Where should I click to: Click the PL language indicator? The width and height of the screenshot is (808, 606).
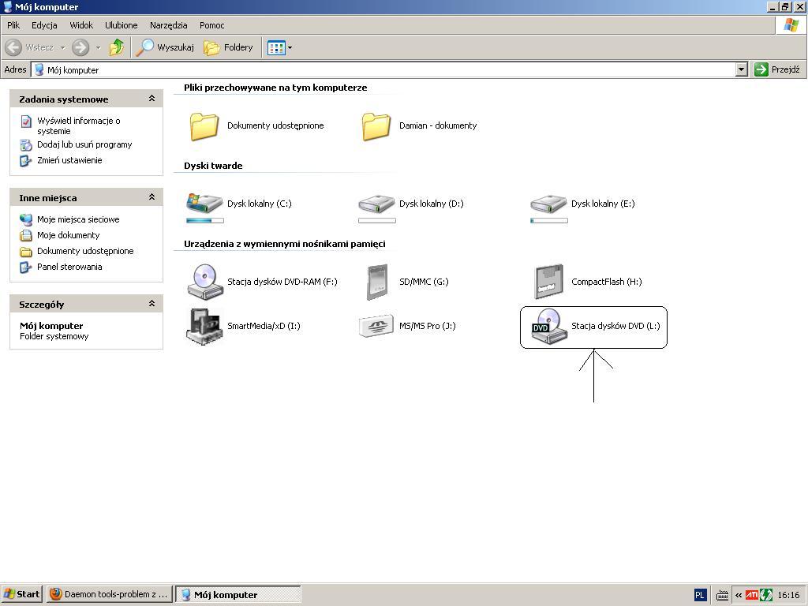[x=699, y=595]
